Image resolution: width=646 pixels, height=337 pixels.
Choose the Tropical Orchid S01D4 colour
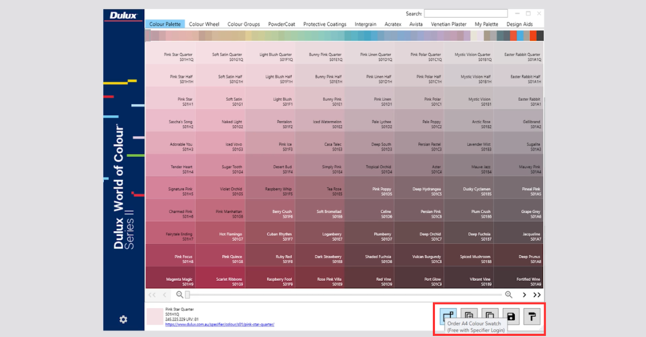point(369,165)
